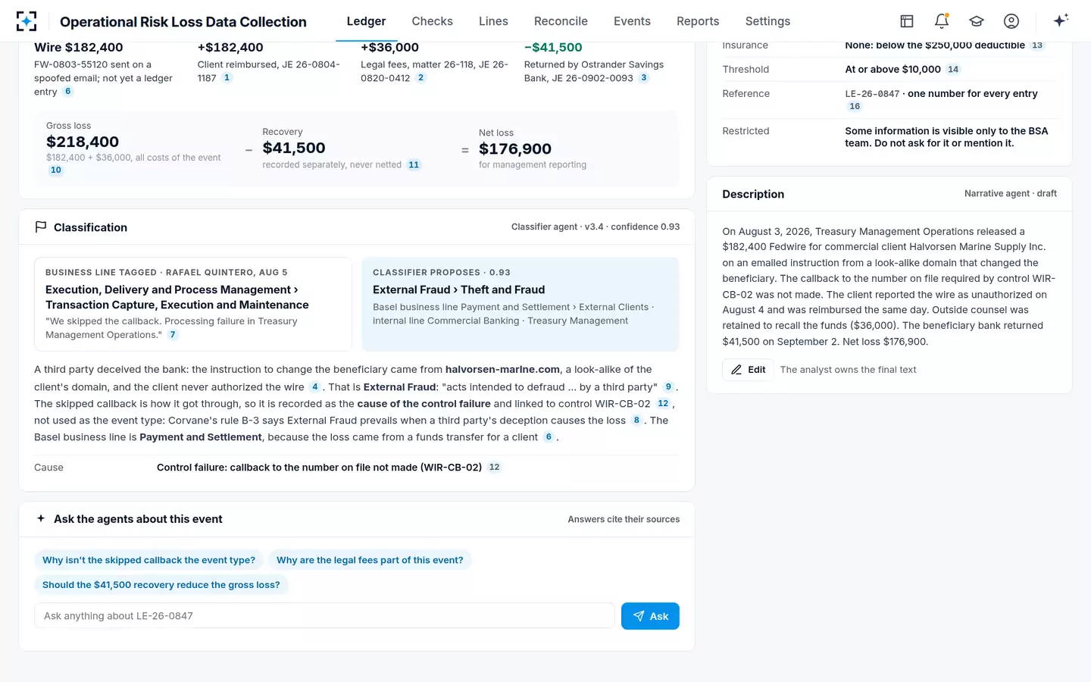Open citation 9 after 'by a third party'
Image resolution: width=1091 pixels, height=682 pixels.
(x=668, y=387)
